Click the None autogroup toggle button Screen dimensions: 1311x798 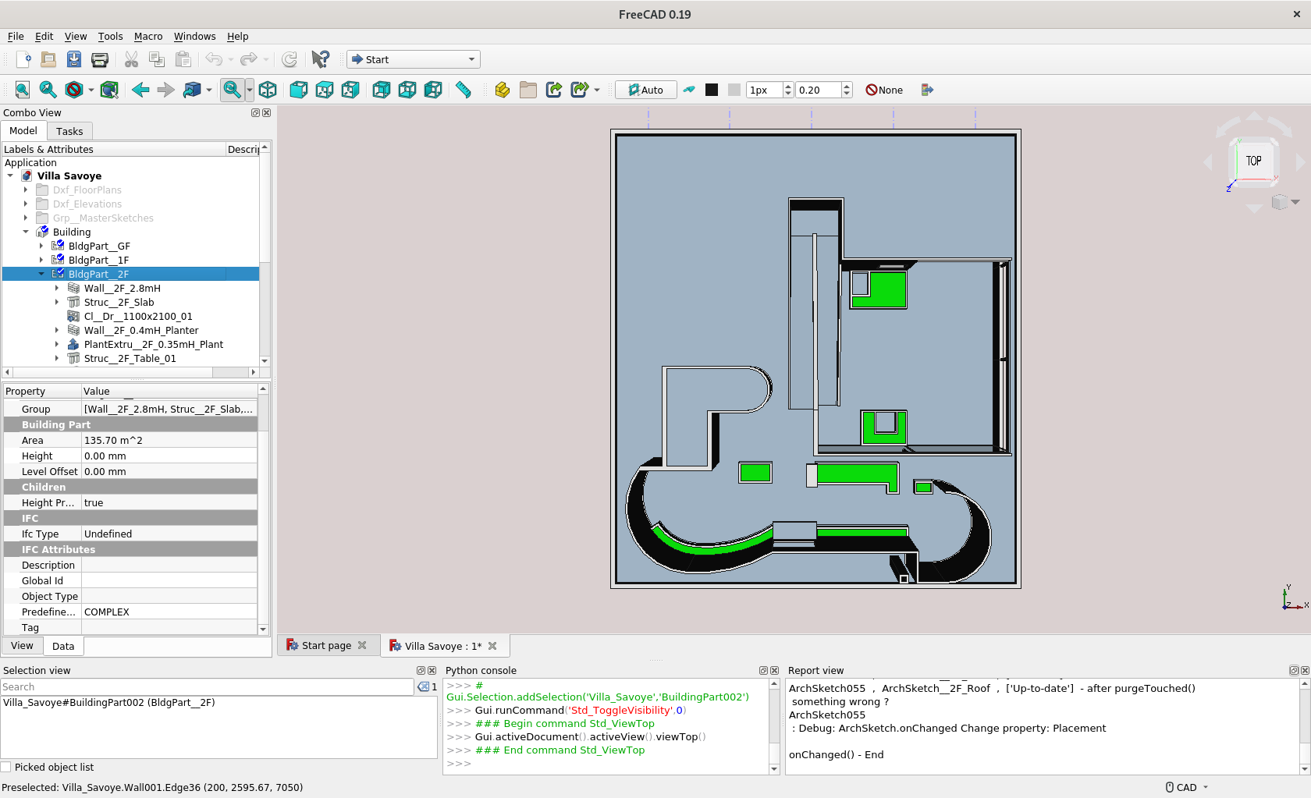click(884, 90)
